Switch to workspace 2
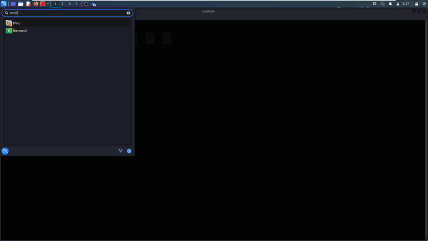The image size is (428, 241). click(x=62, y=4)
